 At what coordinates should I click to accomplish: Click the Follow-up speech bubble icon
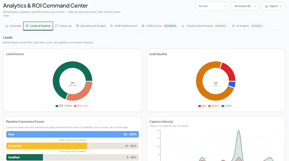coord(56,26)
